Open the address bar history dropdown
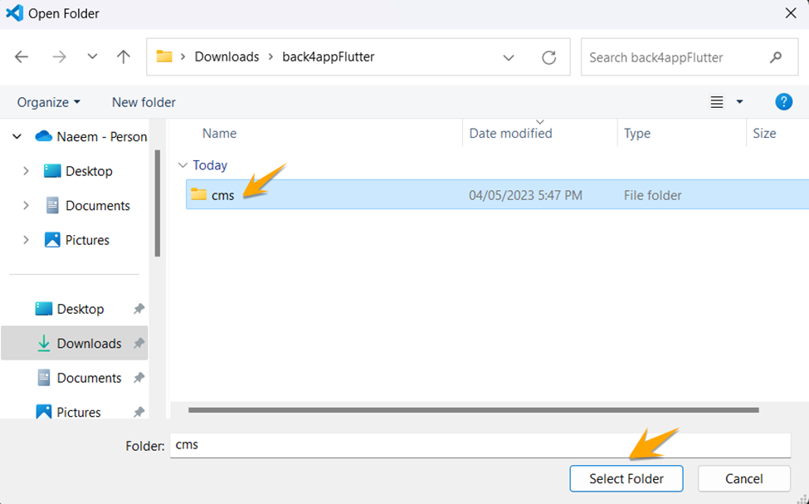This screenshot has height=504, width=809. pyautogui.click(x=509, y=56)
